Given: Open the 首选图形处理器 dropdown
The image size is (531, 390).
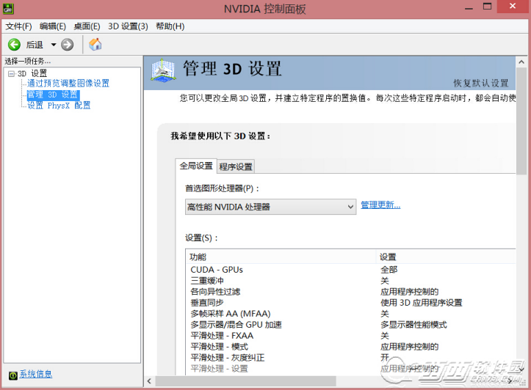Looking at the screenshot, I should [270, 207].
